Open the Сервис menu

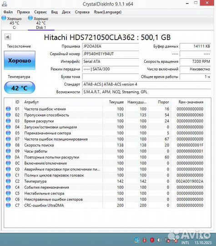click(40, 12)
